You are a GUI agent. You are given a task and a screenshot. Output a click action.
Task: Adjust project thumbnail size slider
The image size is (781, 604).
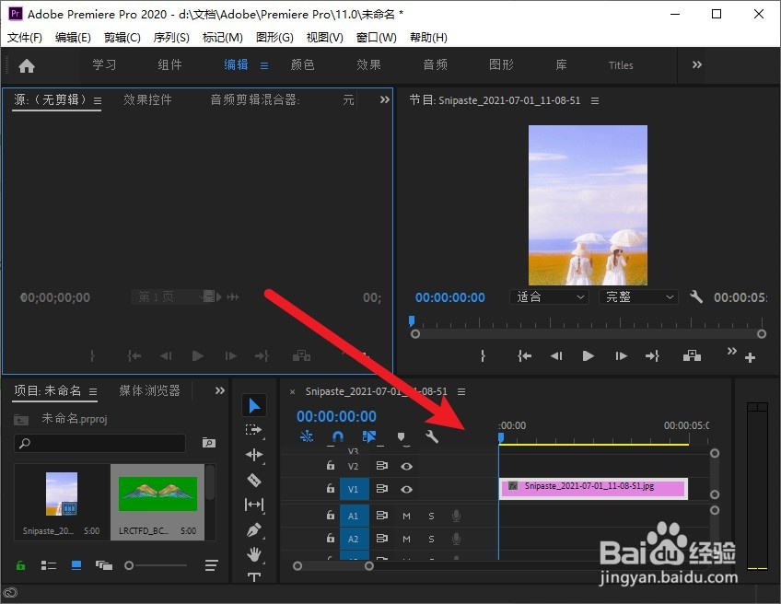click(x=156, y=565)
